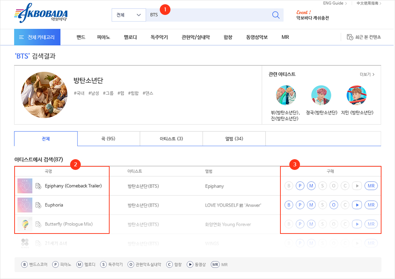
Task: Click the MR legend icon at bottom
Action: coord(215,264)
